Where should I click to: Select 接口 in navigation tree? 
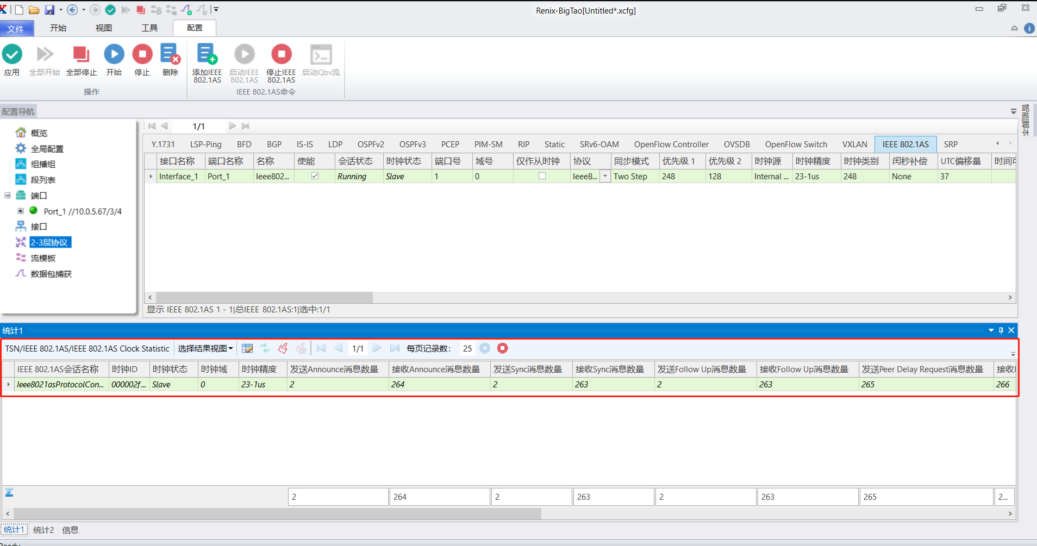39,227
